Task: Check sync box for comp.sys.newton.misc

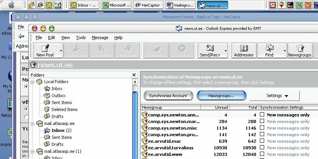Action: 262,128
